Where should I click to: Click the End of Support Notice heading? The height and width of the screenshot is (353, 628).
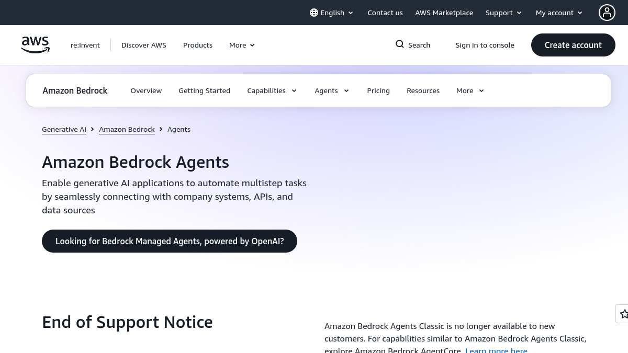[x=127, y=322]
